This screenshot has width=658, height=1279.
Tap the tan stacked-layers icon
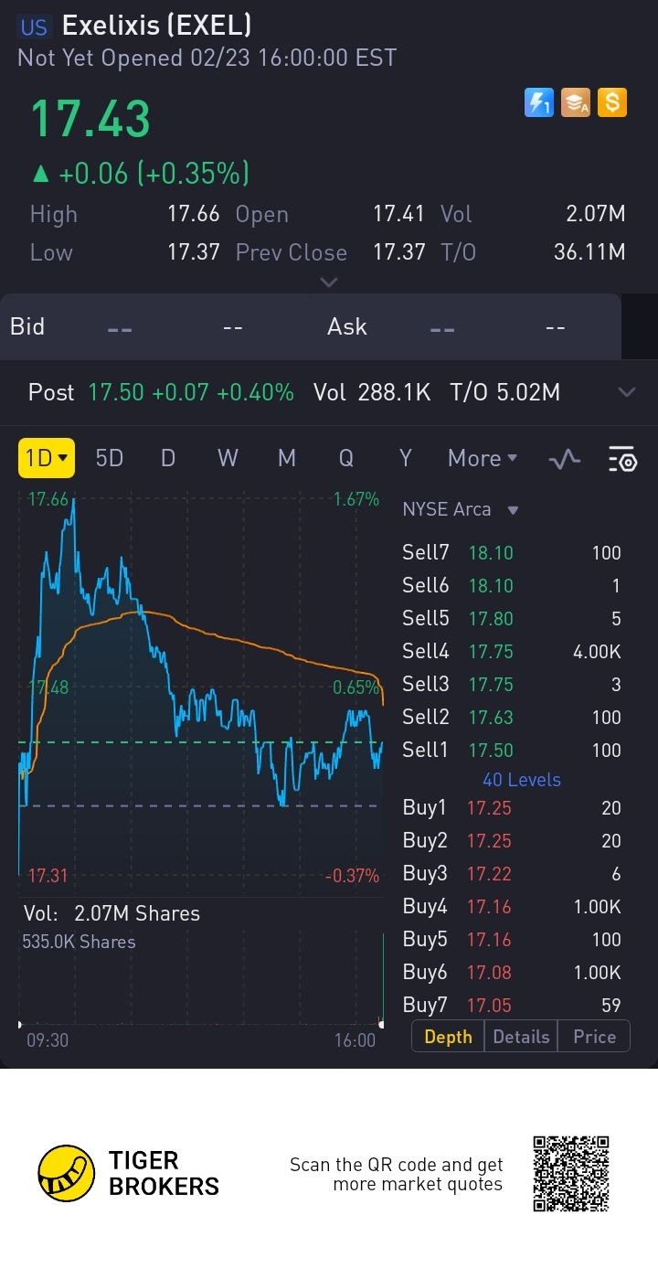[576, 102]
